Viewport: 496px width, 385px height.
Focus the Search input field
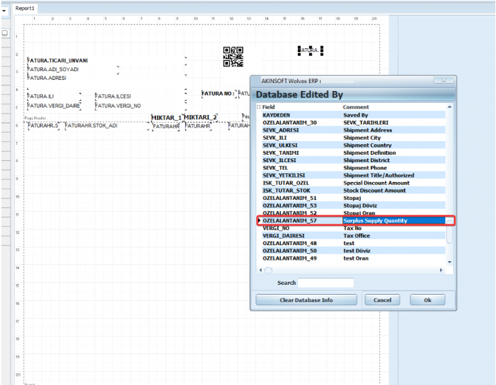point(326,283)
